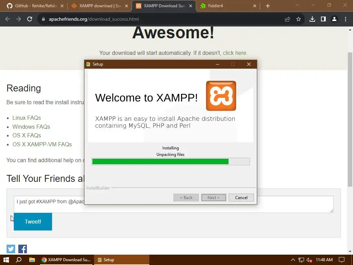
Task: Open the Chrome three-dot menu
Action: (345, 19)
